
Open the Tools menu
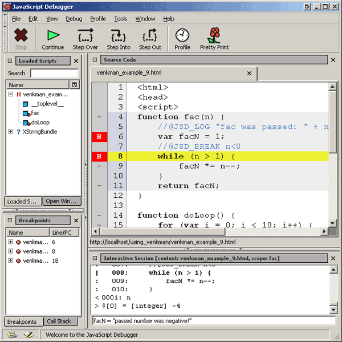click(121, 19)
